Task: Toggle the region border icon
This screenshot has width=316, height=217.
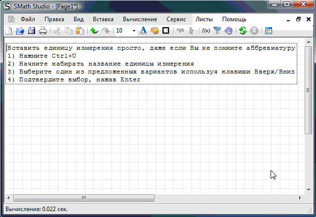Action: (x=165, y=31)
